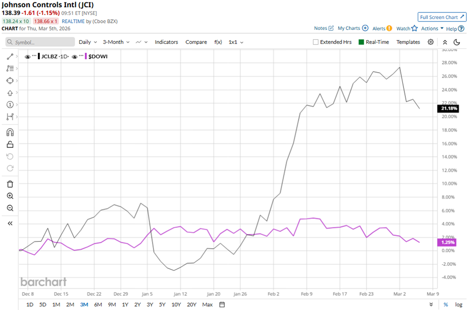
Task: Open the 1x1 grid layout dropdown
Action: click(236, 42)
